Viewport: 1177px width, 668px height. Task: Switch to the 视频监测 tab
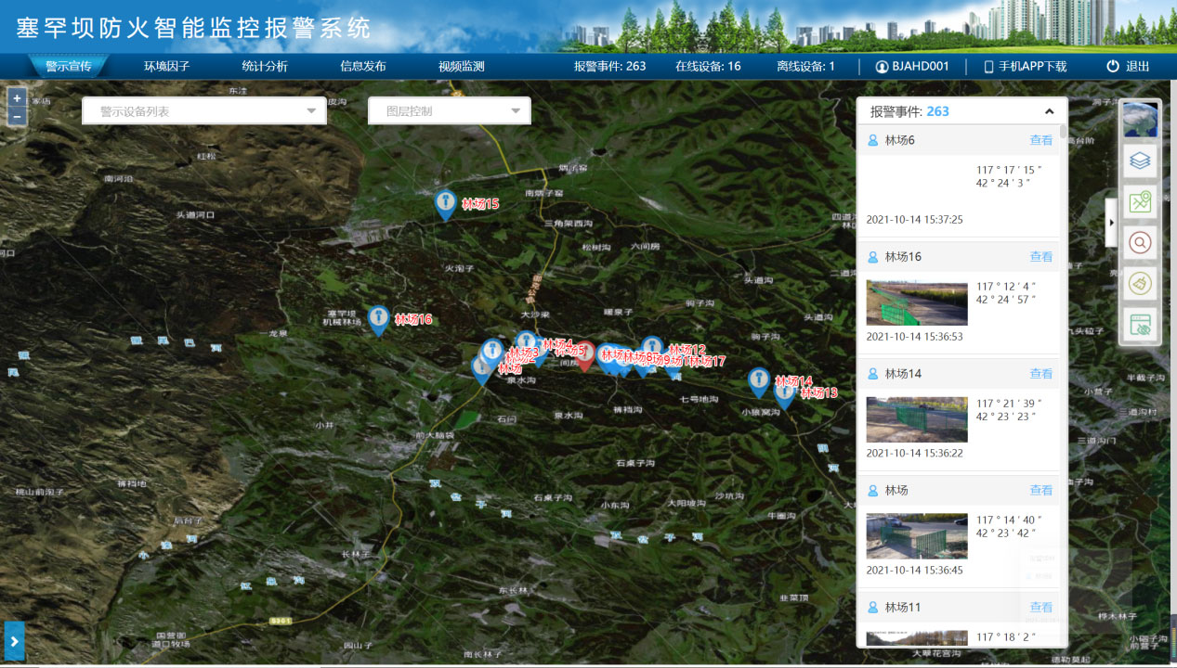tap(462, 67)
